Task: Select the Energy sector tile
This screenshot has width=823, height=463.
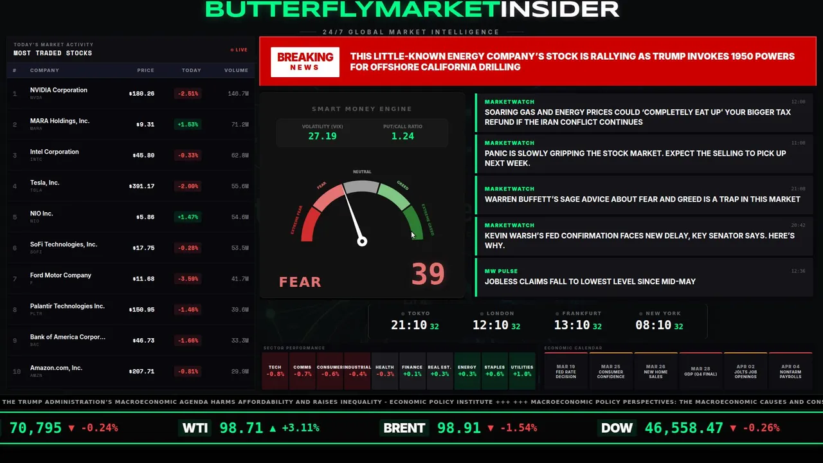Action: pos(467,371)
